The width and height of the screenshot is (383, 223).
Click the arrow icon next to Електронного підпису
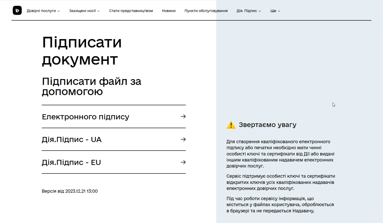183,116
